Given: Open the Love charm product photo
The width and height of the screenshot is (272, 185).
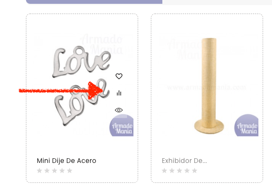Looking at the screenshot, I should 82,86.
